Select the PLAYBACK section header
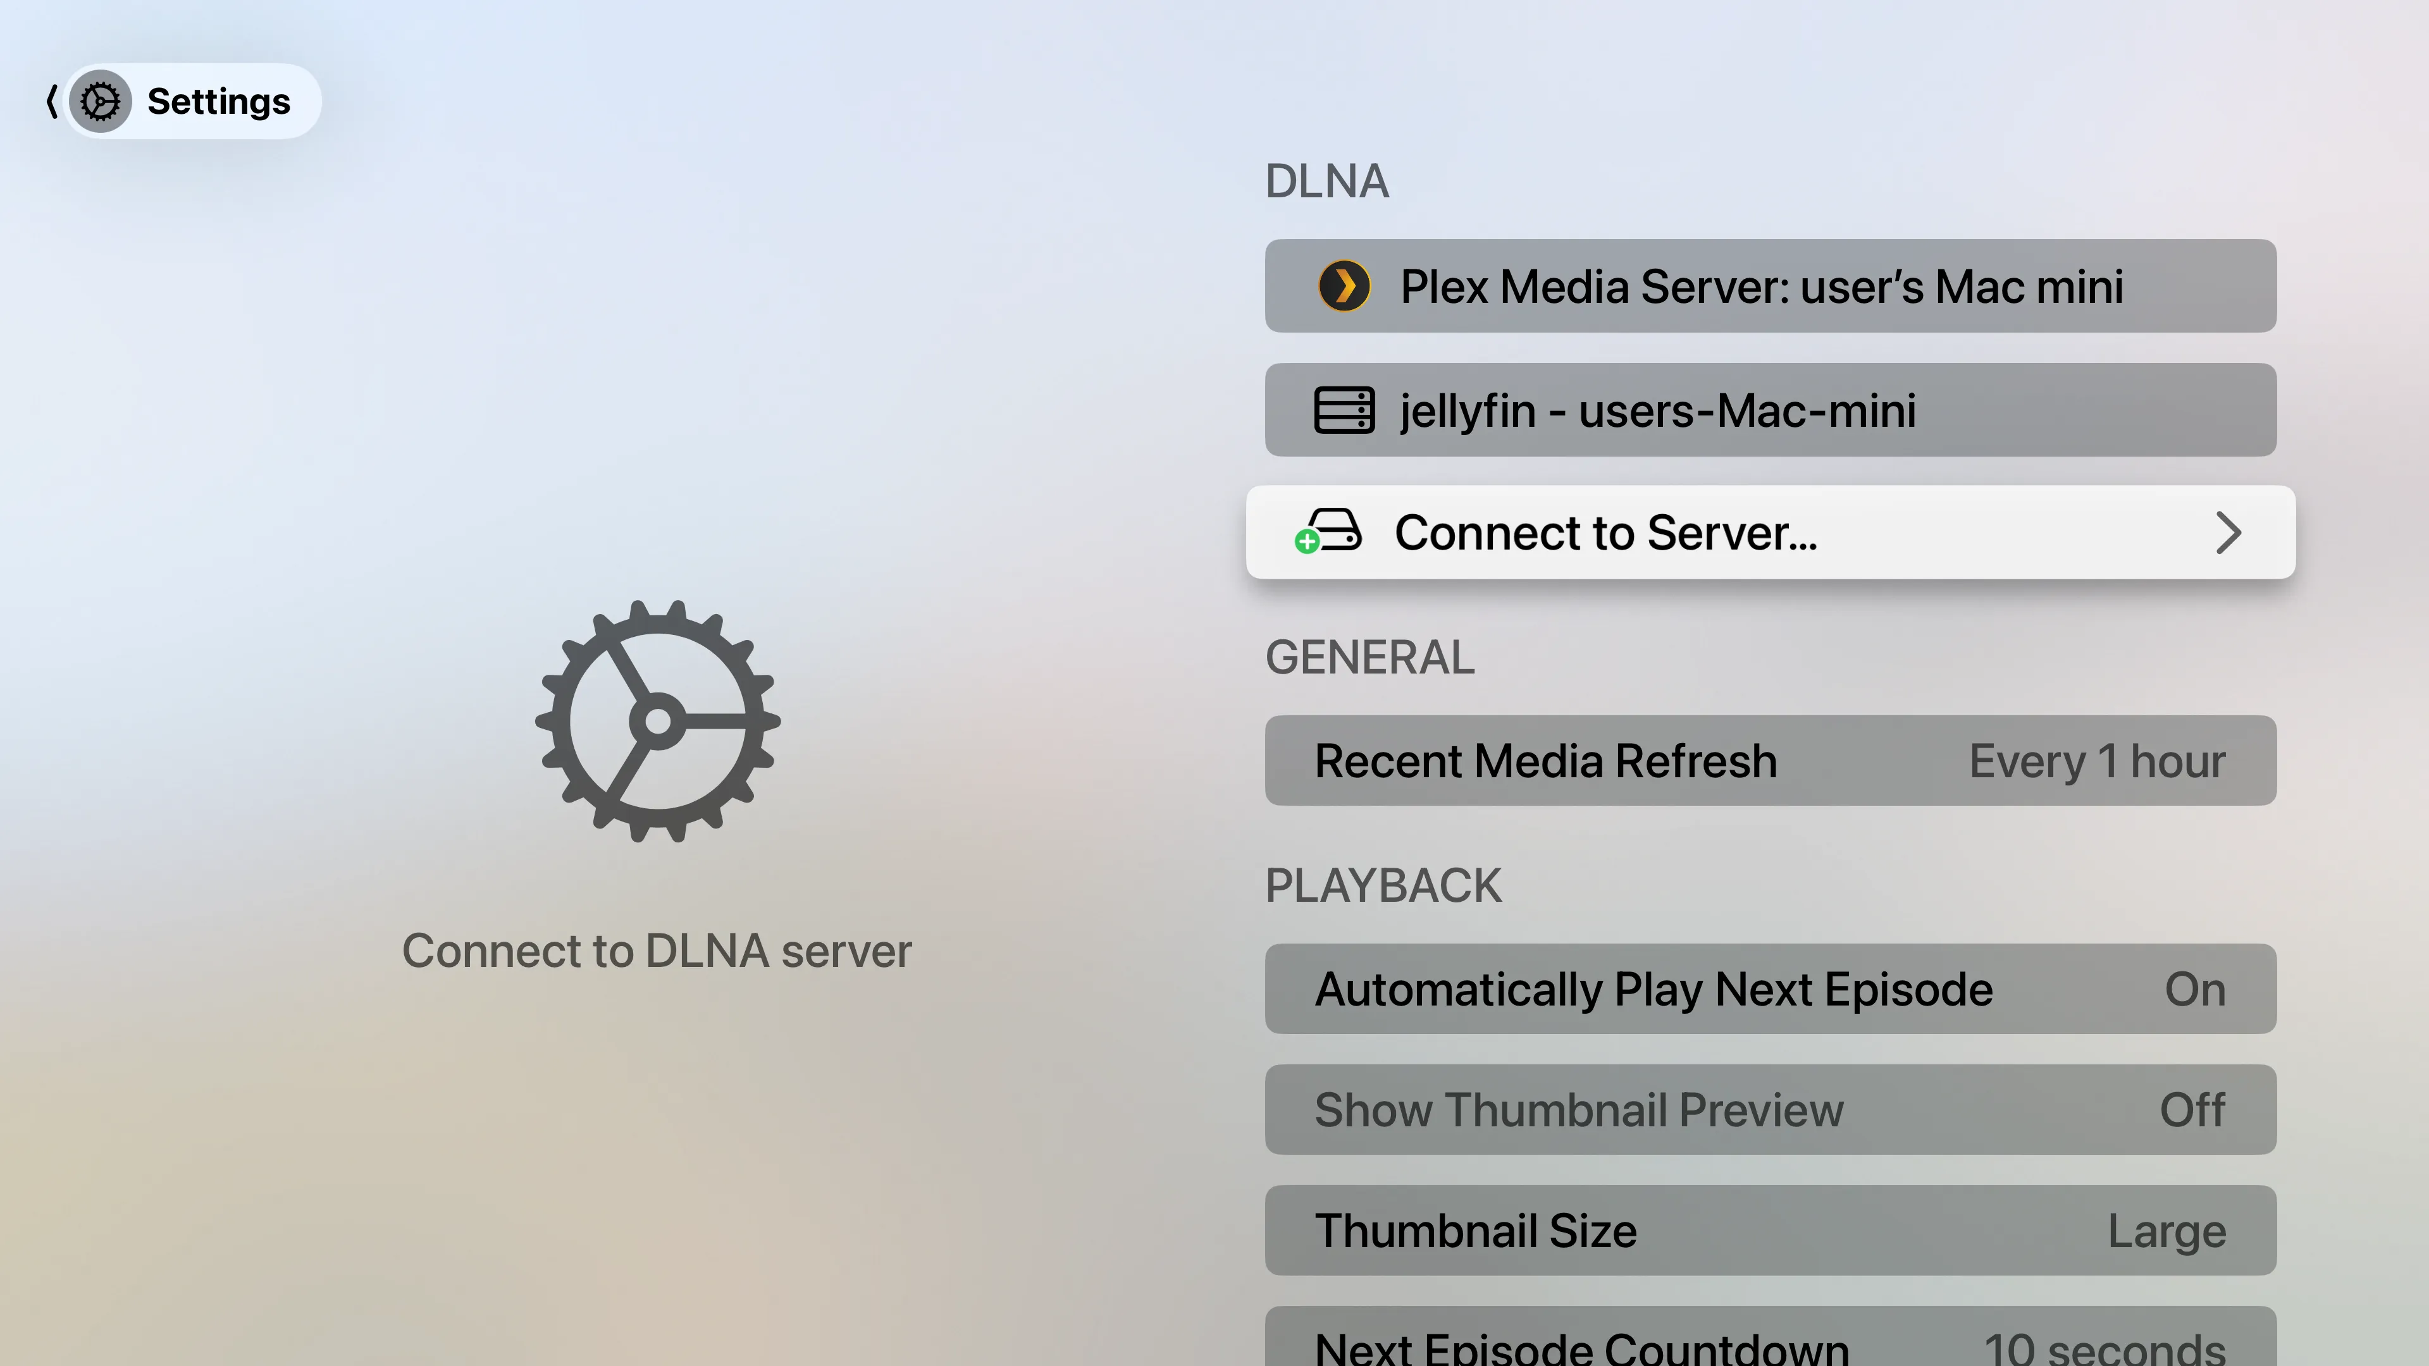2429x1366 pixels. [1383, 884]
